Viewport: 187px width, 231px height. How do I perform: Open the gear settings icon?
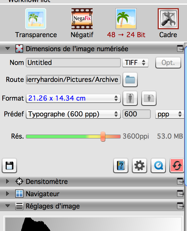click(140, 166)
